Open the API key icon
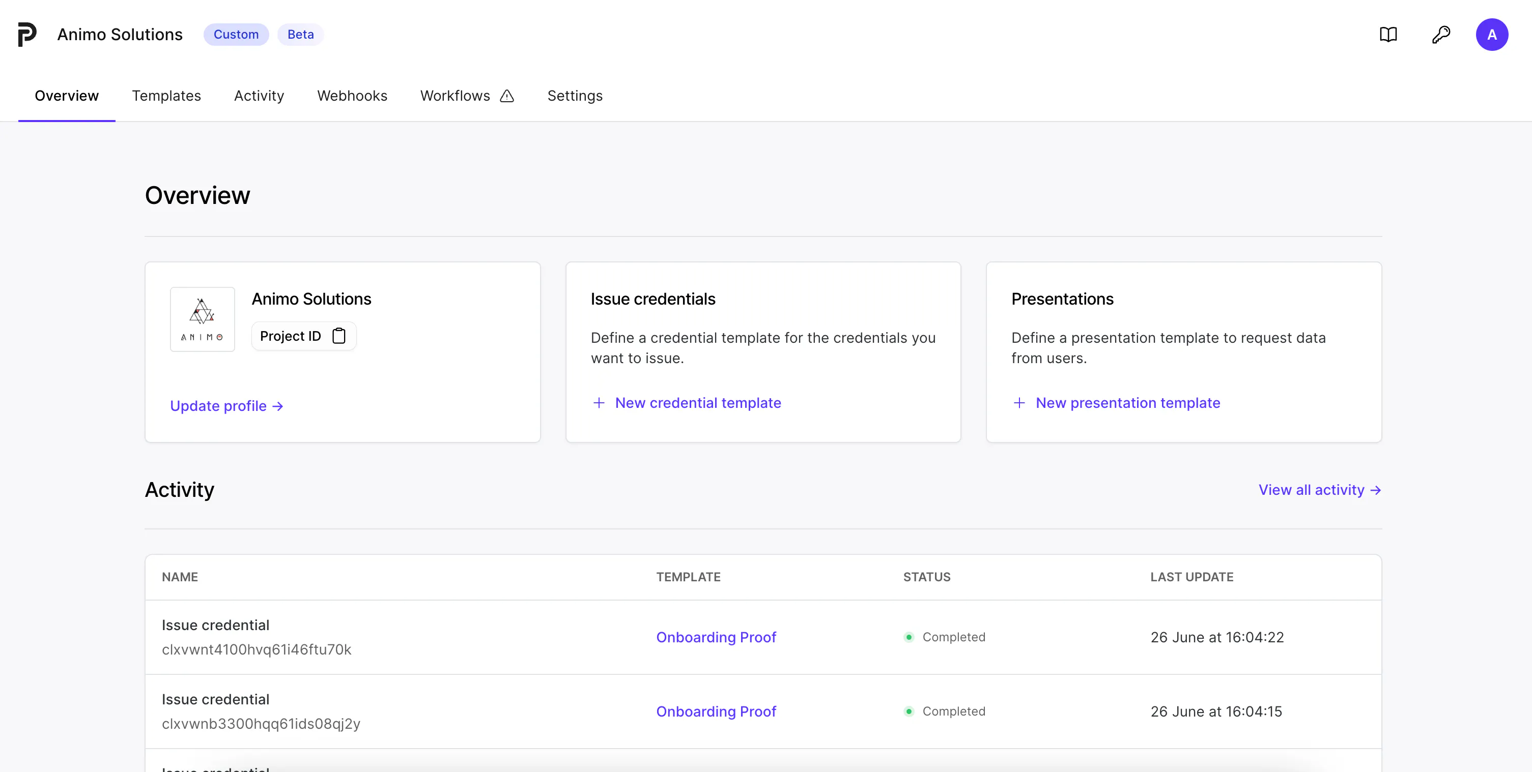The width and height of the screenshot is (1532, 772). (1440, 35)
